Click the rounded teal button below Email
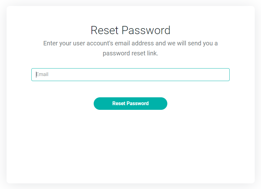The height and width of the screenshot is (189, 261). coord(130,104)
